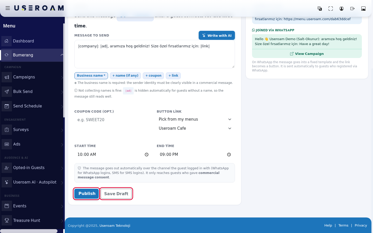The width and height of the screenshot is (373, 233).
Task: Insert the '+ name (if any)' chip
Action: pyautogui.click(x=125, y=76)
